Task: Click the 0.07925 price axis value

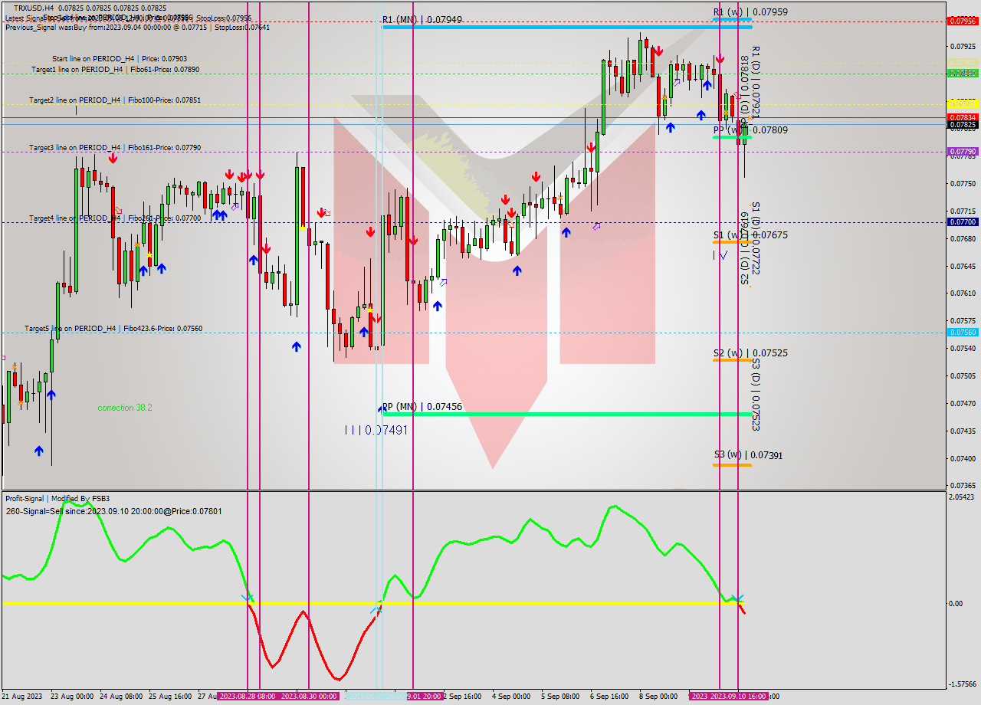Action: [963, 46]
